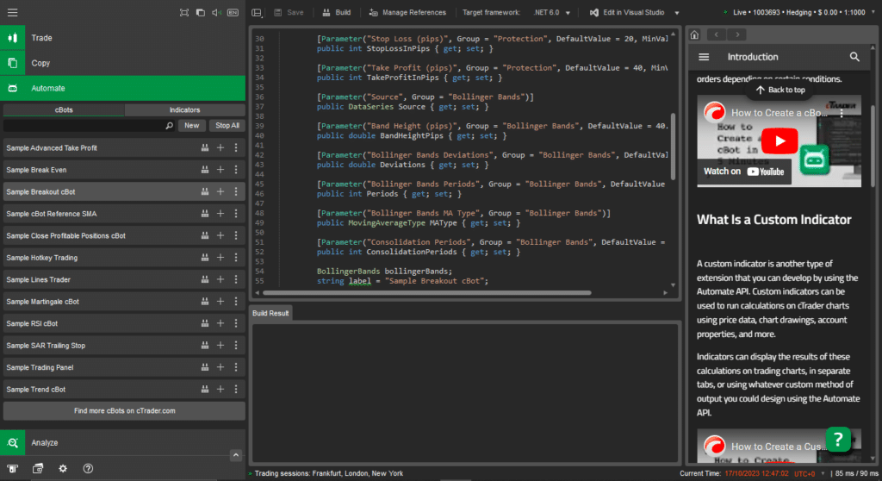Image resolution: width=882 pixels, height=481 pixels.
Task: Select Sample Martingale cBot in list
Action: point(124,302)
